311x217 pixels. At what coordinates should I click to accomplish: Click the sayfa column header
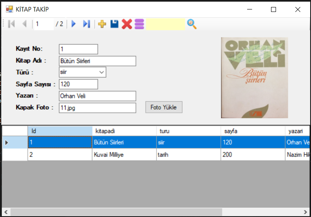(x=253, y=131)
